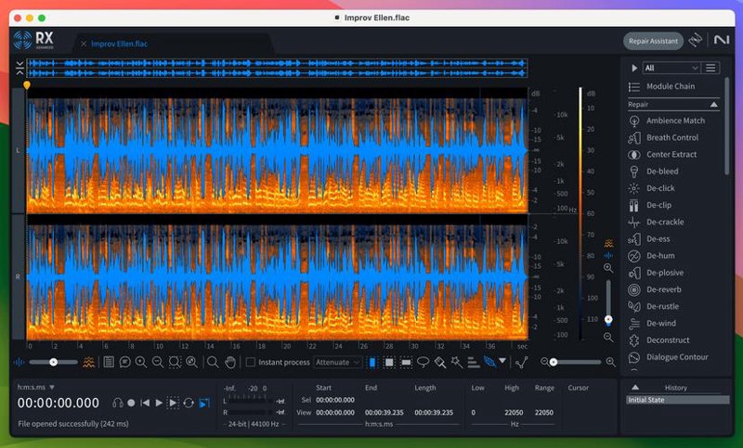Viewport: 743px width, 448px height.
Task: Collapse the waveform overview strip
Action: coord(20,68)
